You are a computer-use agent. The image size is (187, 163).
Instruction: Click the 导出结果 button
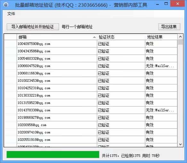coord(169,27)
